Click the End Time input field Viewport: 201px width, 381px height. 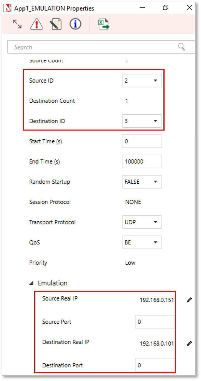coord(142,162)
